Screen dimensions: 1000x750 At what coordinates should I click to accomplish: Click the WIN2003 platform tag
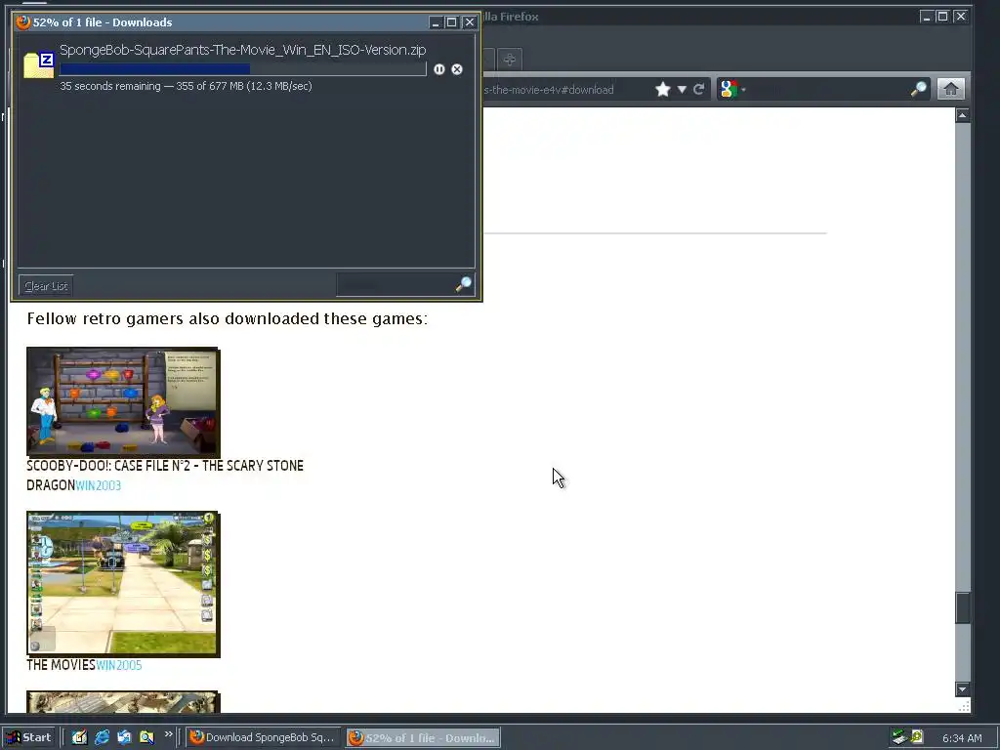99,485
